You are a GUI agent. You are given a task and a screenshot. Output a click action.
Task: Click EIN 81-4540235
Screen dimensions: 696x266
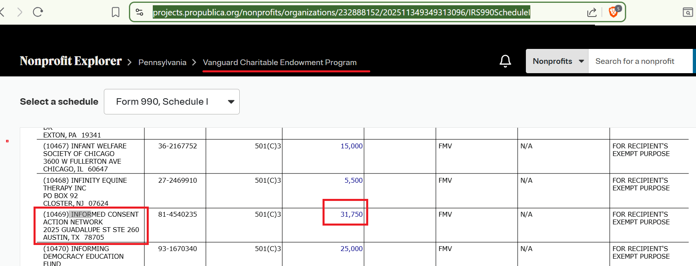coord(177,214)
